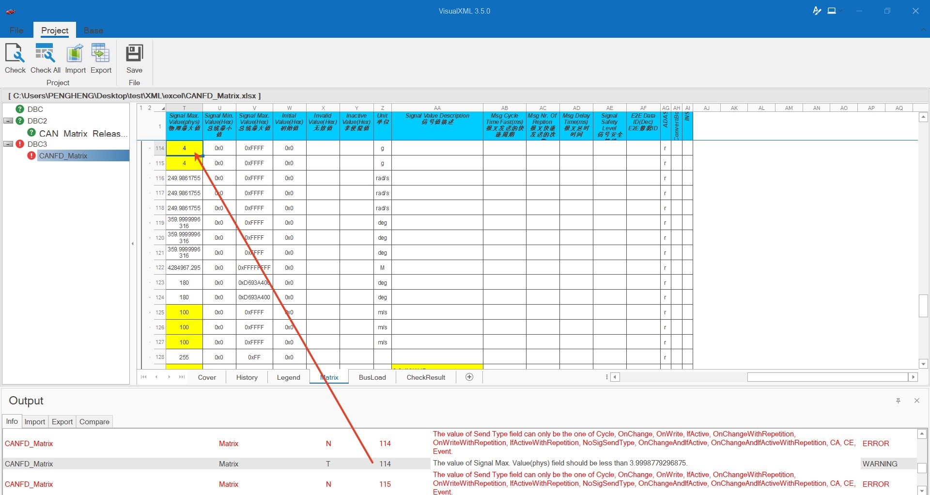This screenshot has width=930, height=495.
Task: Pin the Output panel
Action: click(x=898, y=401)
